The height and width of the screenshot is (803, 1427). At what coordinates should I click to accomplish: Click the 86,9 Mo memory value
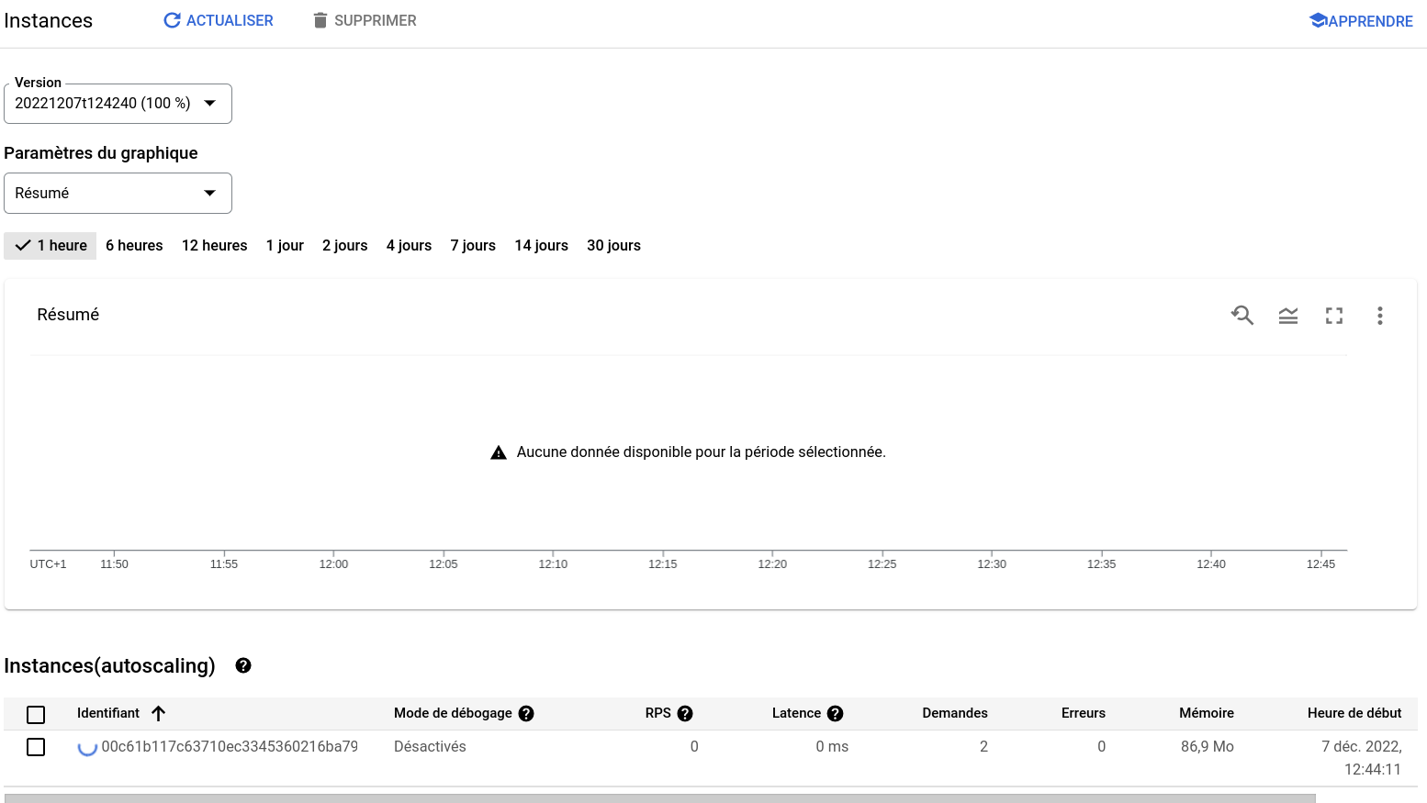[1208, 746]
